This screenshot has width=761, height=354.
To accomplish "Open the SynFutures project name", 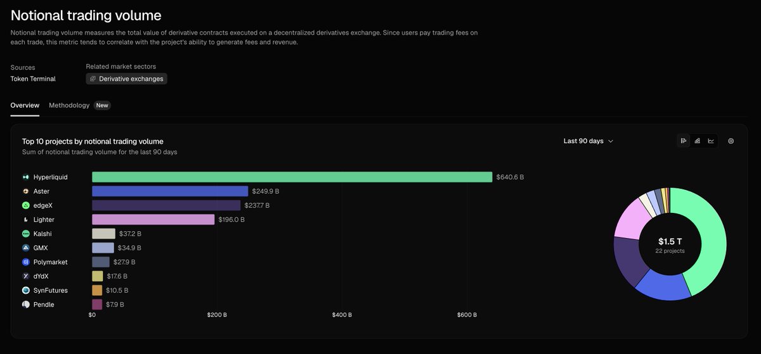I will pos(51,290).
